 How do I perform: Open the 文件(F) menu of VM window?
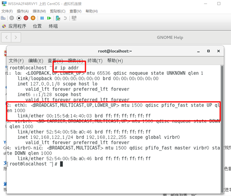pyautogui.click(x=7, y=11)
